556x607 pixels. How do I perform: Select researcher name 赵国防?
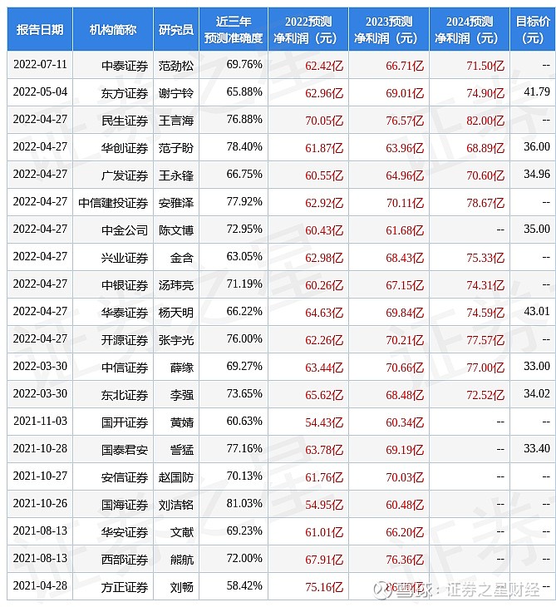click(x=176, y=477)
